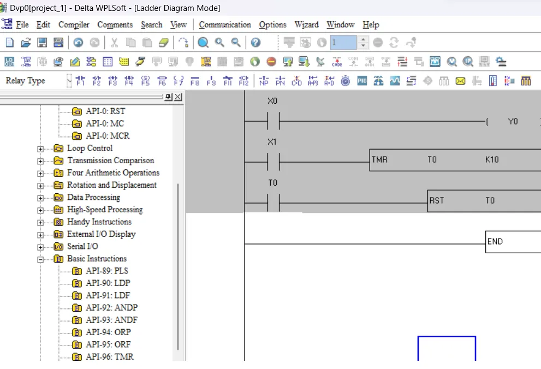Click the NP instruction icon

tap(264, 81)
